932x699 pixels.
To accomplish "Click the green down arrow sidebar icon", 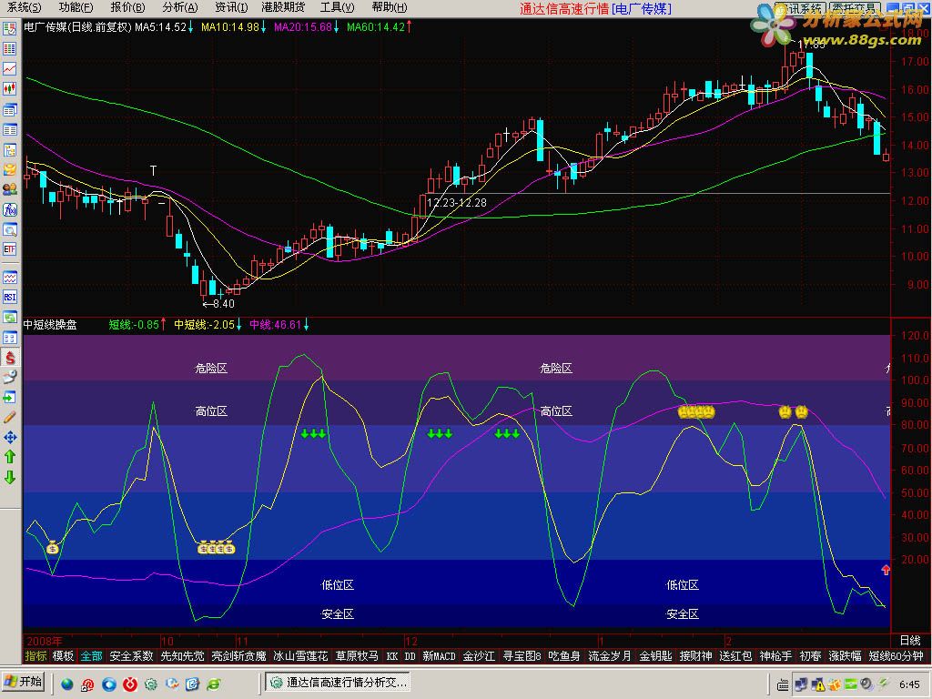I will pos(9,477).
